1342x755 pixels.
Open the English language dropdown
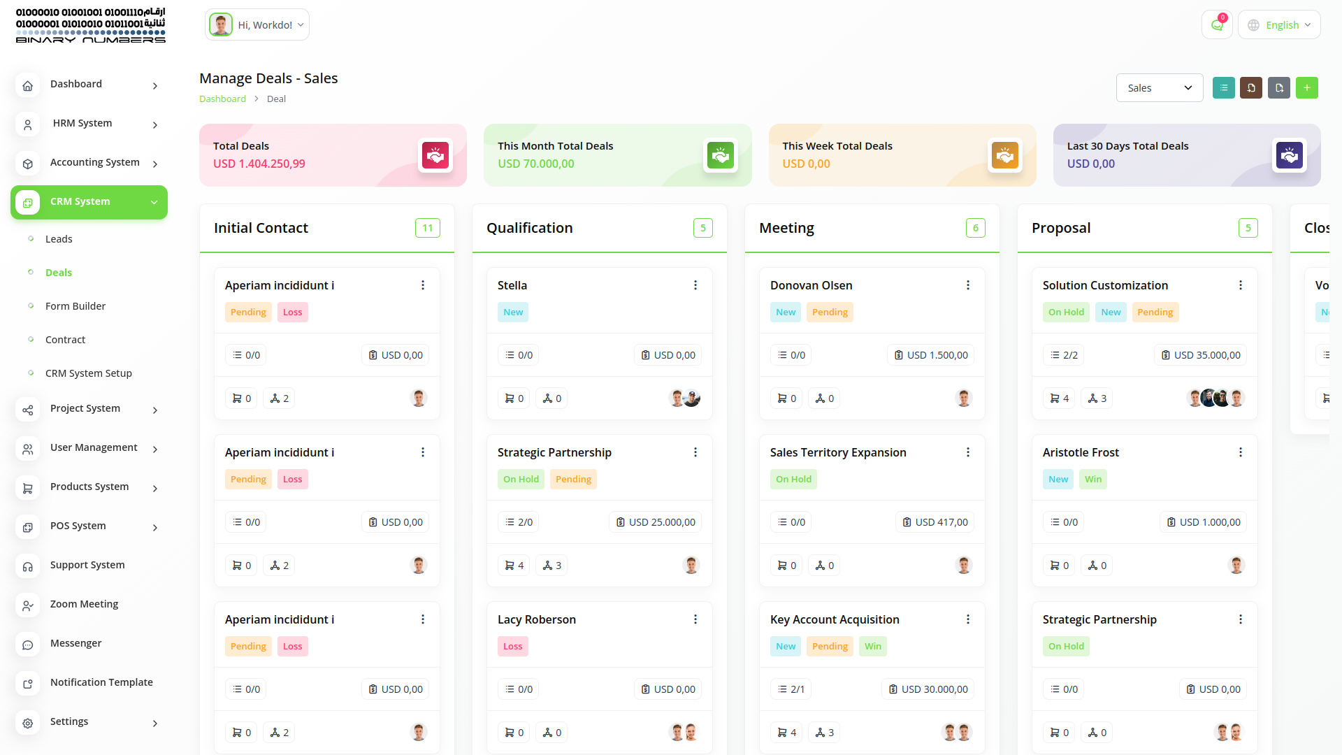pos(1279,25)
